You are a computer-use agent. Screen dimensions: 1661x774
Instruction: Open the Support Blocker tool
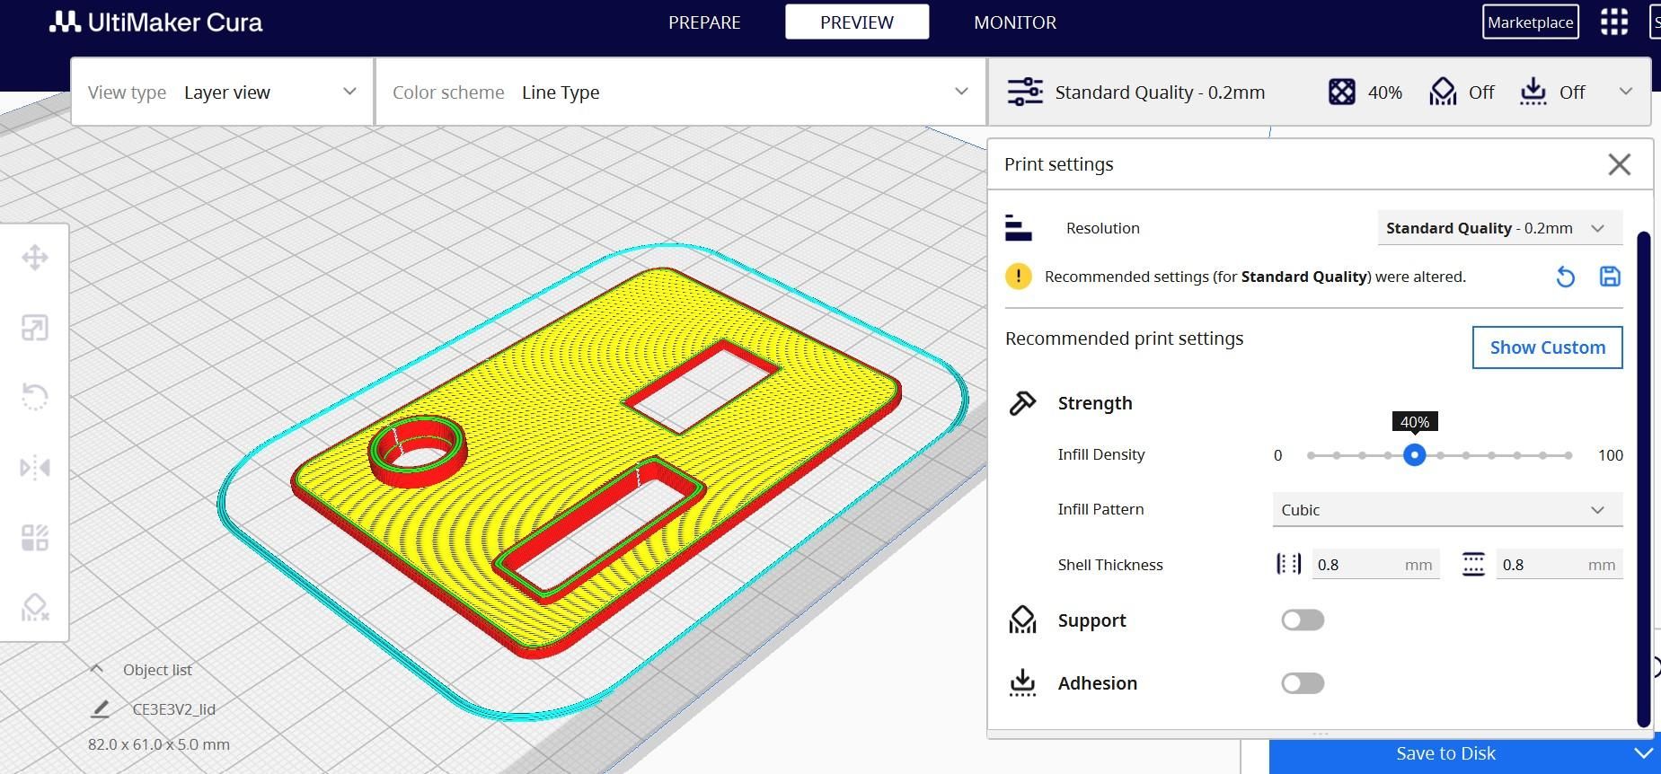coord(35,608)
